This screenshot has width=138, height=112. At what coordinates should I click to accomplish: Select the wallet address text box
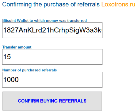click(x=52, y=30)
